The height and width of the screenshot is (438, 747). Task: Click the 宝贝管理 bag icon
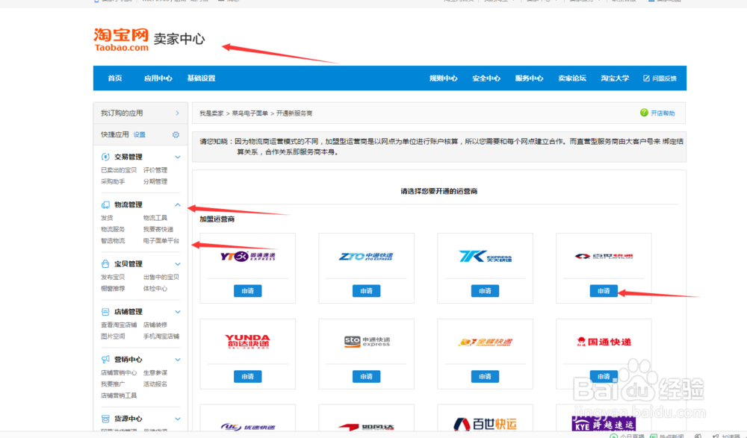tap(105, 263)
